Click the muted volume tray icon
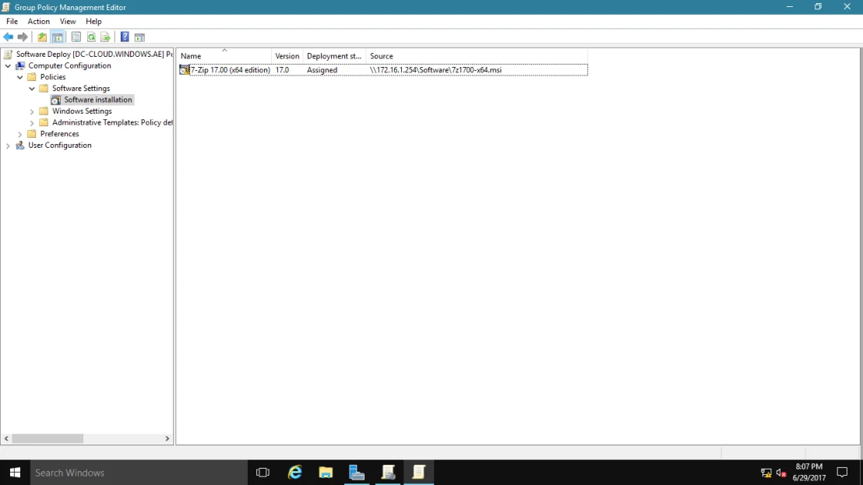Screen dimensions: 863x485 (x=781, y=473)
